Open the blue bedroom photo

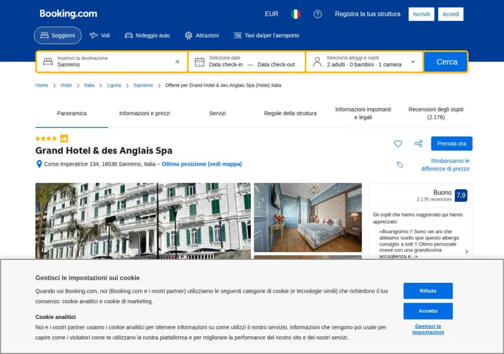[x=308, y=218]
